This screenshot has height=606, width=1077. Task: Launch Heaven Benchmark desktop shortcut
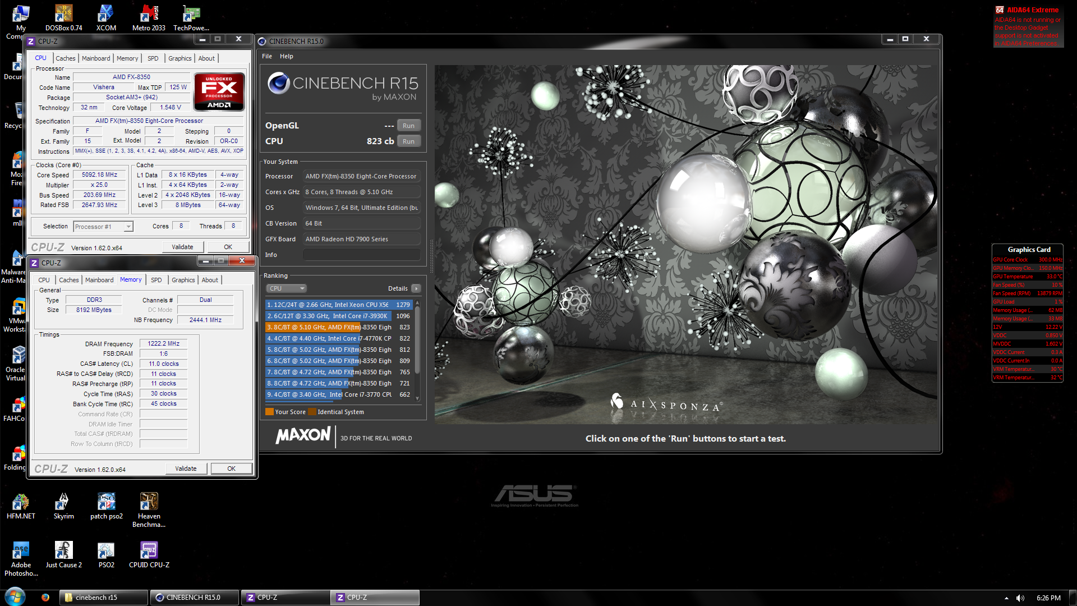click(149, 510)
